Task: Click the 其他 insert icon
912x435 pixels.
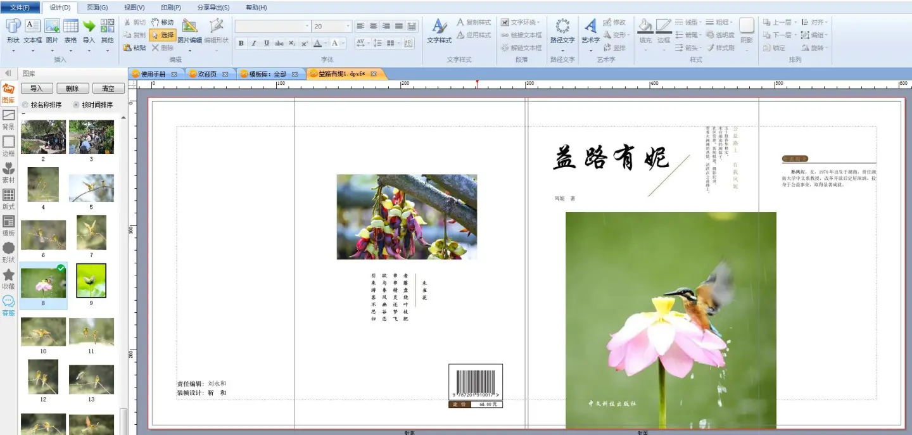Action: tap(108, 31)
